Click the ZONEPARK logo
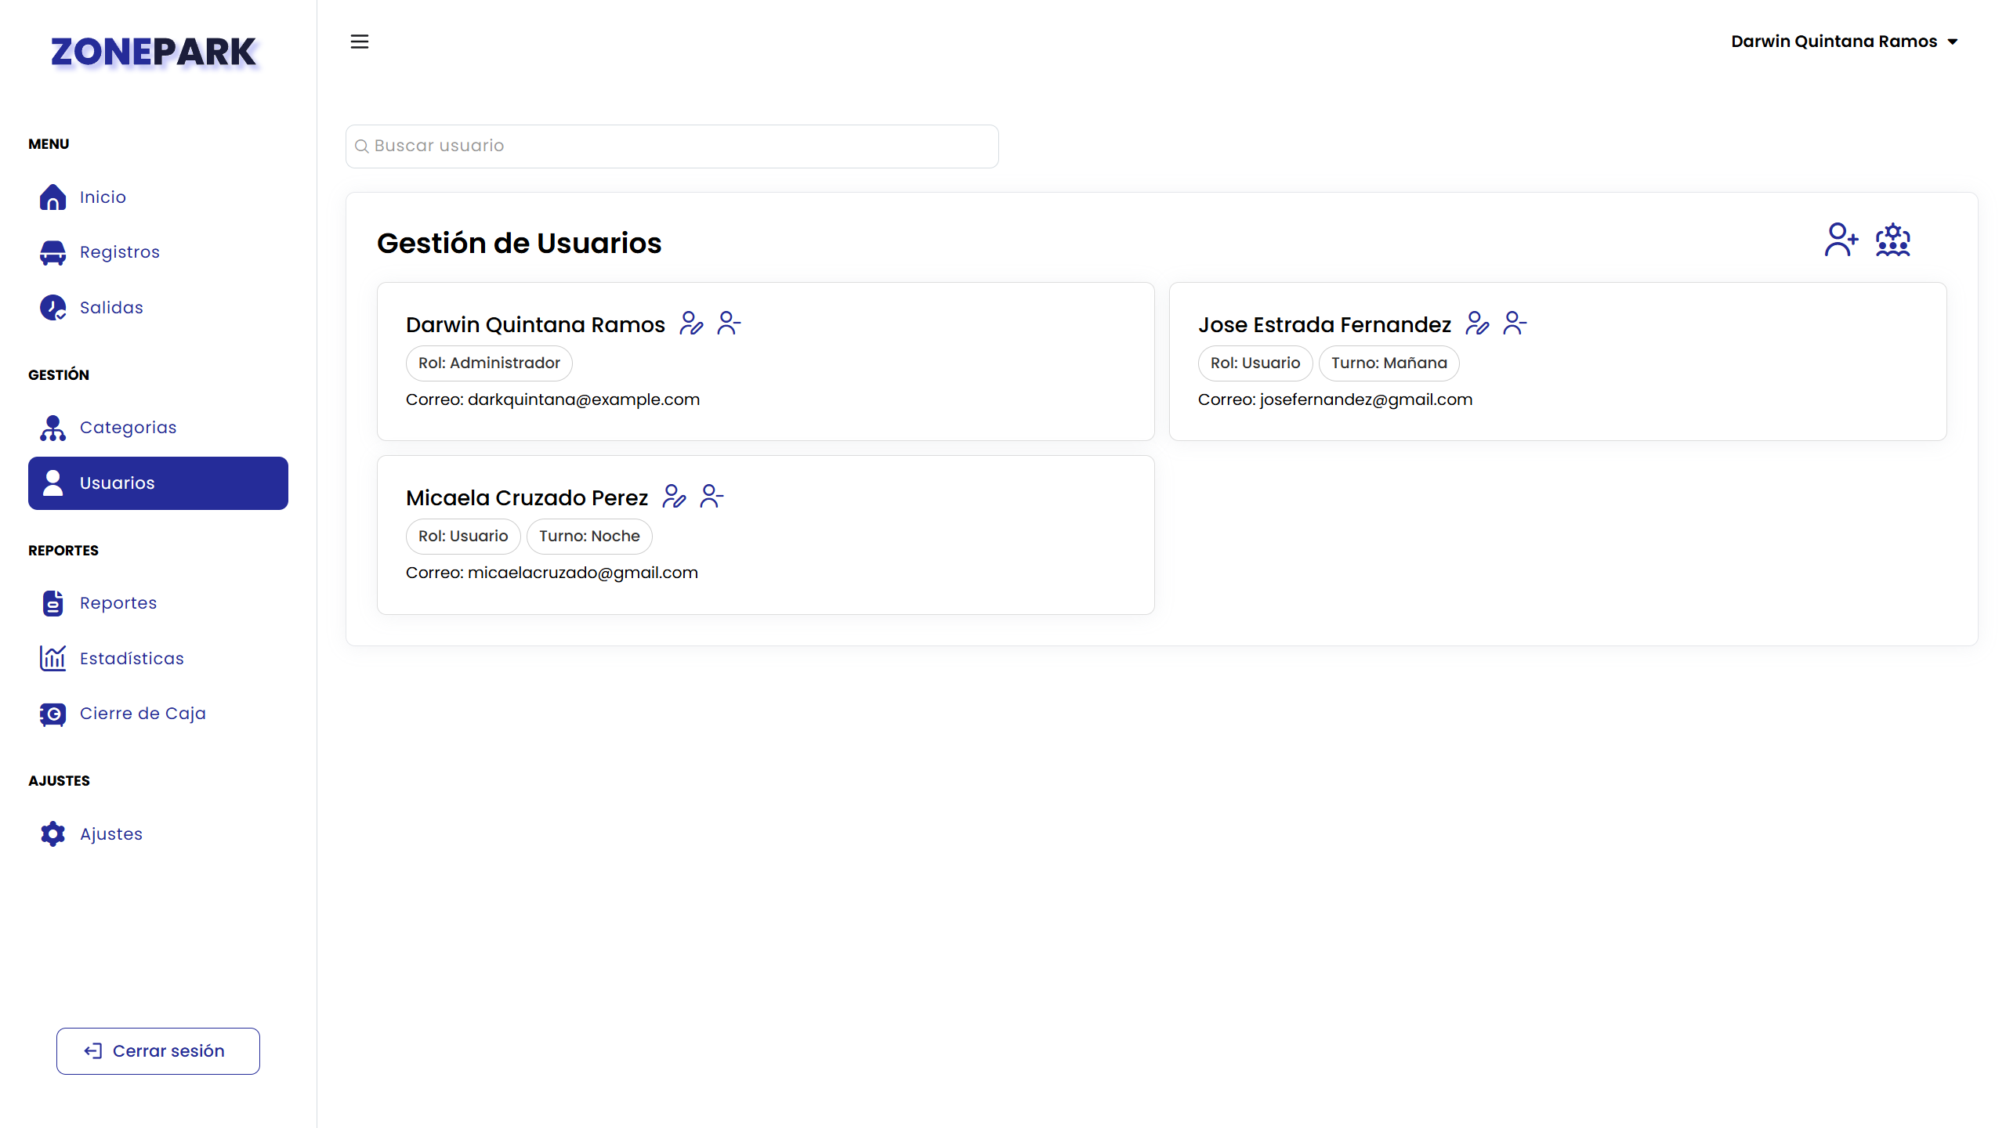2006x1128 pixels. pos(154,52)
